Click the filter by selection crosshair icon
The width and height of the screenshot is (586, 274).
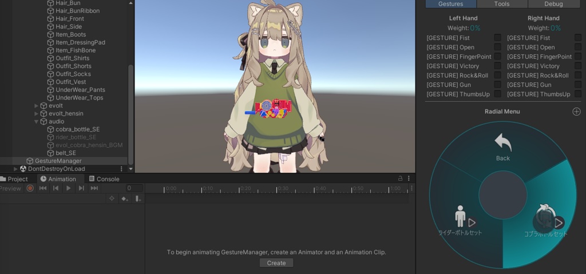112,198
